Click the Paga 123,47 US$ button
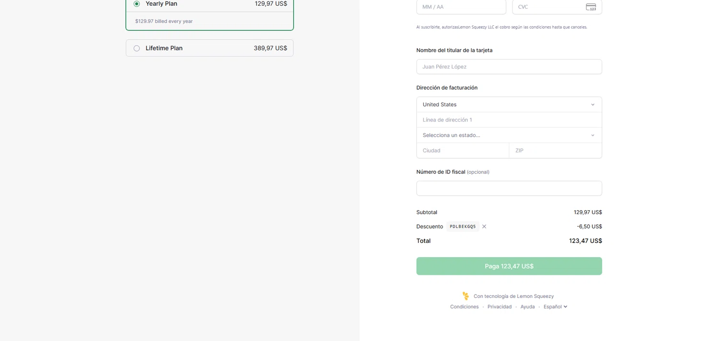This screenshot has height=341, width=719. click(509, 266)
